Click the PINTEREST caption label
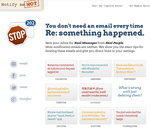 (130, 79)
